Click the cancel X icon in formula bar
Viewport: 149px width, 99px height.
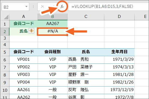click(x=43, y=7)
